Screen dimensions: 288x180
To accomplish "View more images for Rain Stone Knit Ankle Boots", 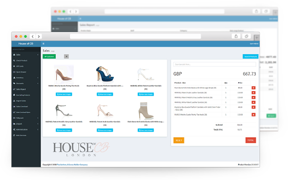I will point(145,130).
